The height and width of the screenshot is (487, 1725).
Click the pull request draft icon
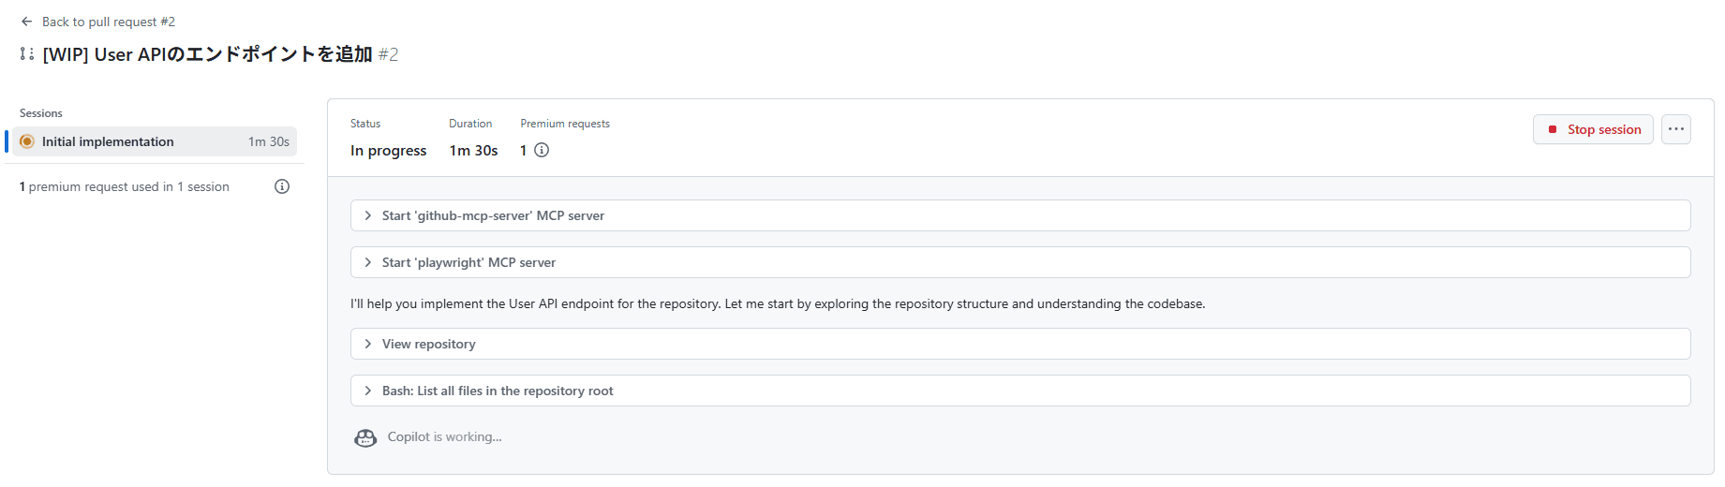[27, 54]
